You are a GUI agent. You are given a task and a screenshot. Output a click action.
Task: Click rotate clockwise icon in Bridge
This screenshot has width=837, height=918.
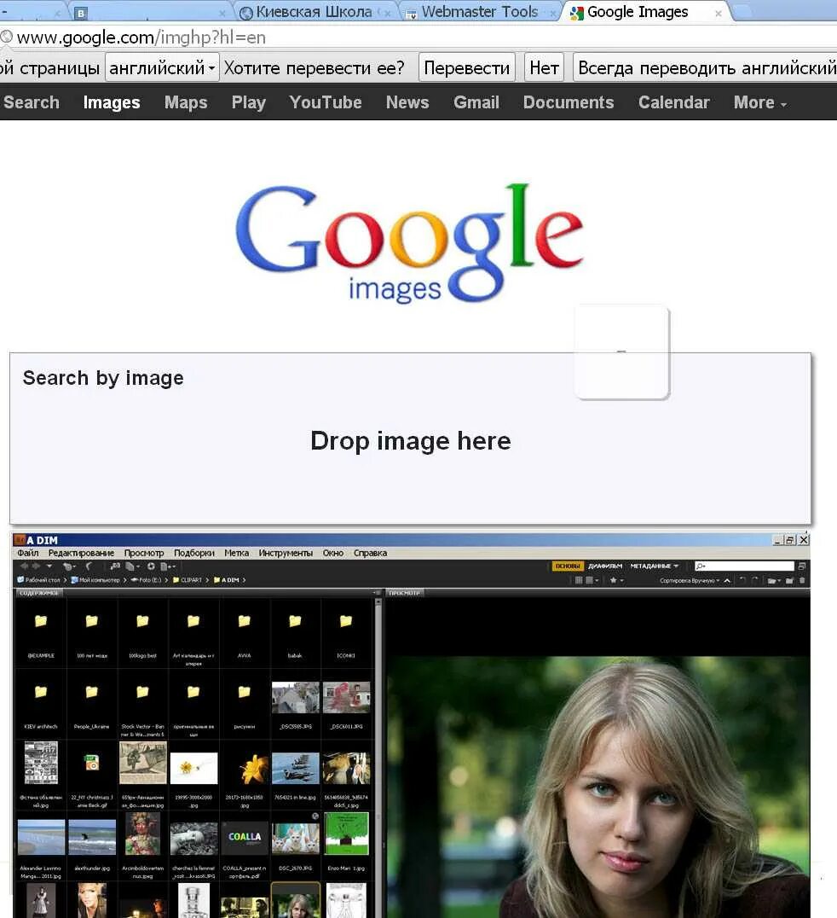click(755, 580)
